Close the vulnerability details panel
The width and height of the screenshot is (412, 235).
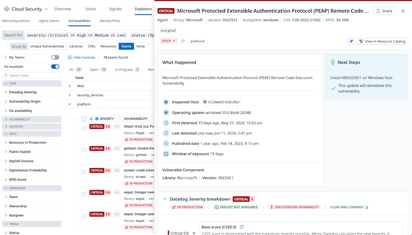click(403, 11)
